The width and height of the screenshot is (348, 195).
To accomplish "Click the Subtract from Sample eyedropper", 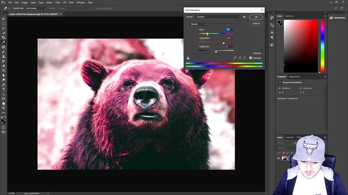I will pos(244,58).
